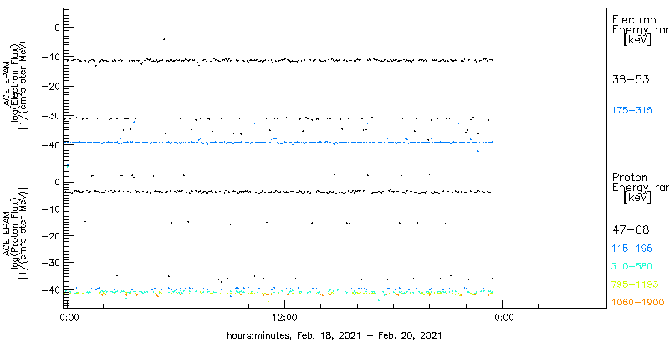Click the 0:00 label at the axis start
Screen dimensions: 669x342
coord(69,318)
